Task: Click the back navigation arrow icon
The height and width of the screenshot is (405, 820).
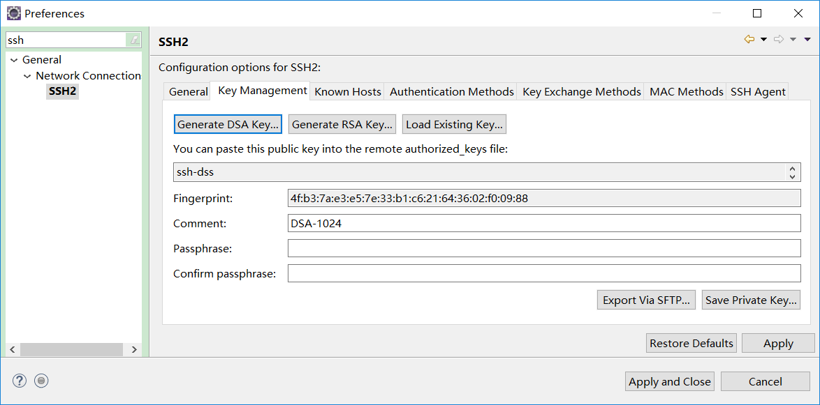Action: 749,40
